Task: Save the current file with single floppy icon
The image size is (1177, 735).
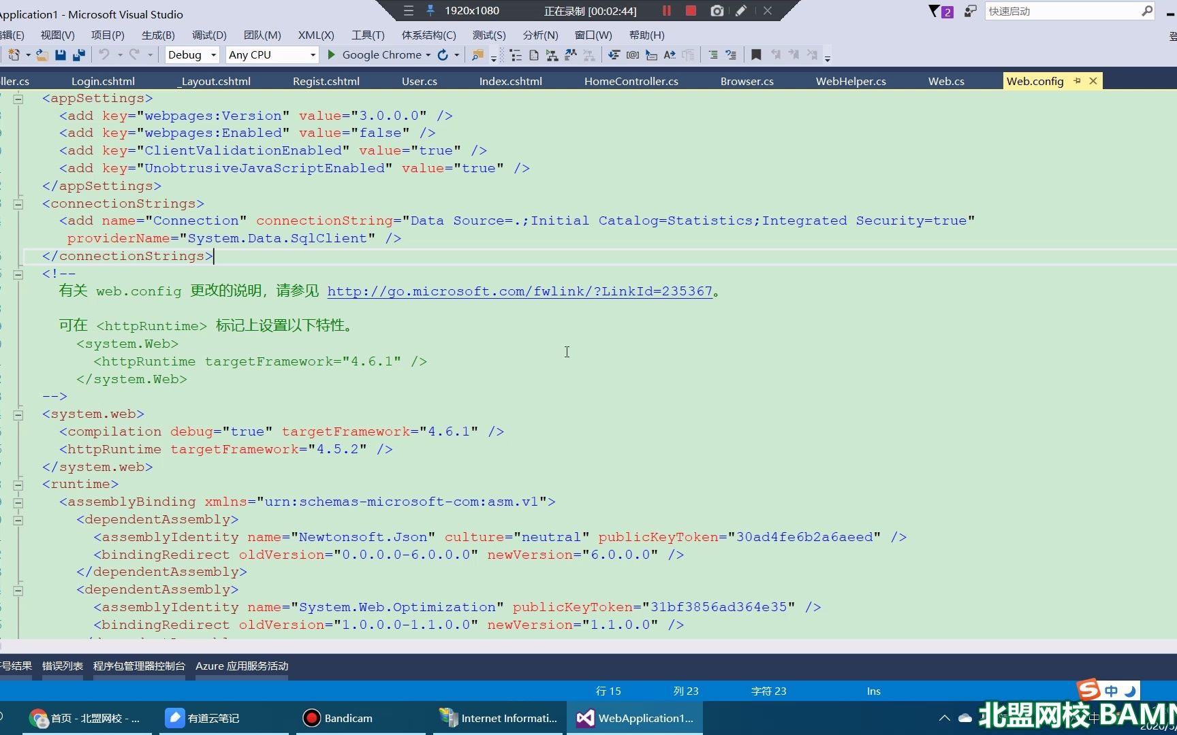Action: point(61,55)
